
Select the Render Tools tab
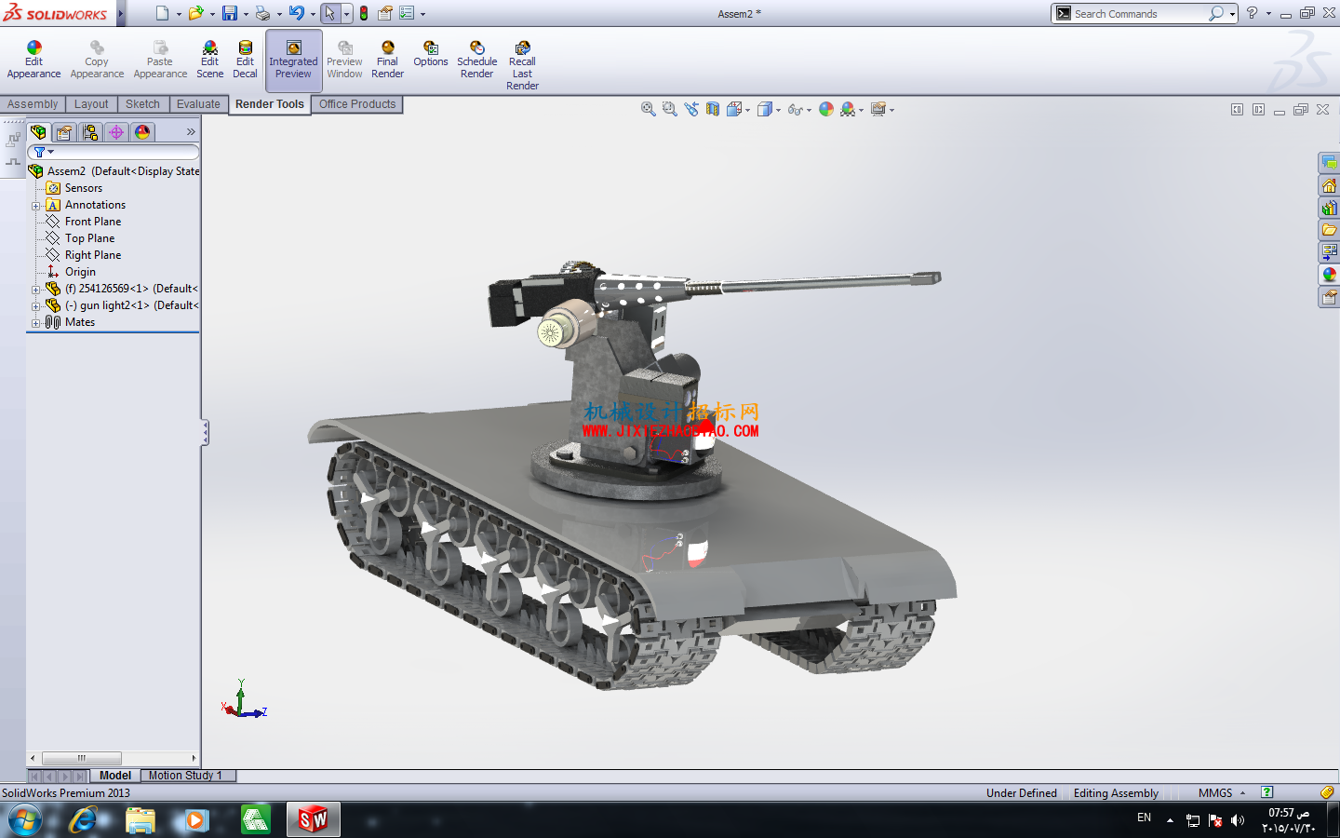coord(270,104)
